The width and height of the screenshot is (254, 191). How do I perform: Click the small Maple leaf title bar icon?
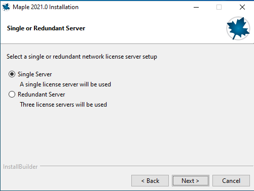click(6, 7)
